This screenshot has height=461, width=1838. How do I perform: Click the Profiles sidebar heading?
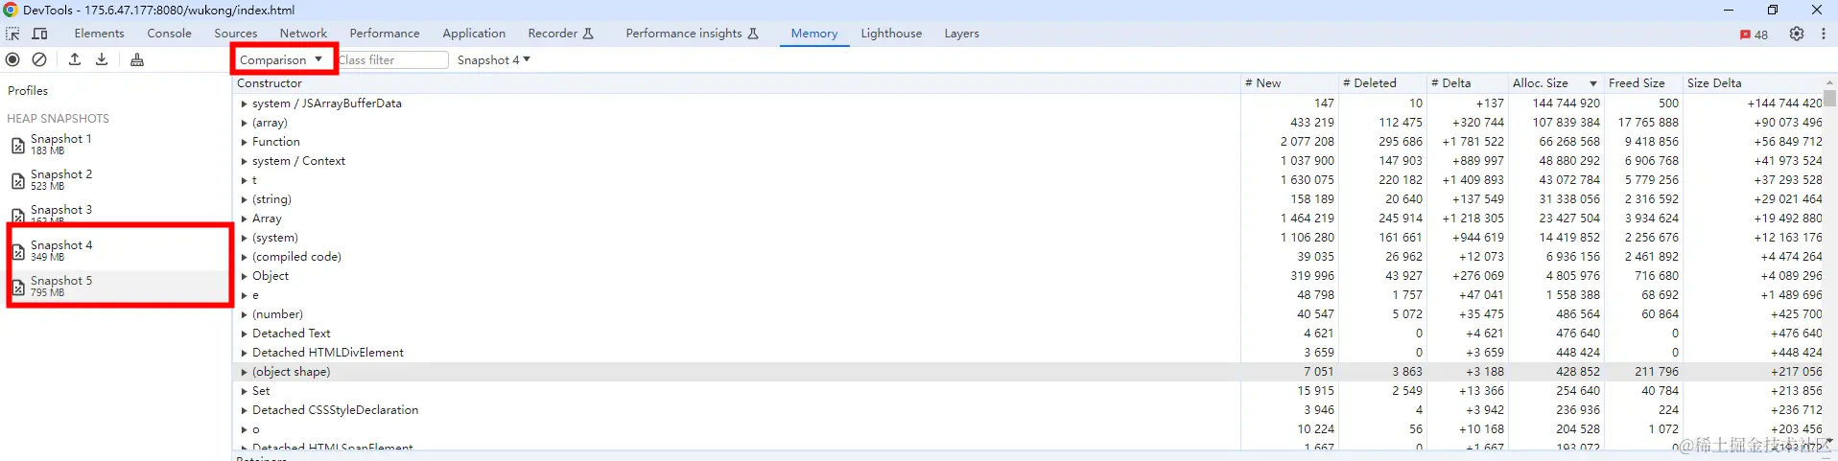(x=28, y=91)
